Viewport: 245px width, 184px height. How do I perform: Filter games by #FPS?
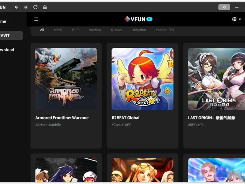[x=76, y=30]
